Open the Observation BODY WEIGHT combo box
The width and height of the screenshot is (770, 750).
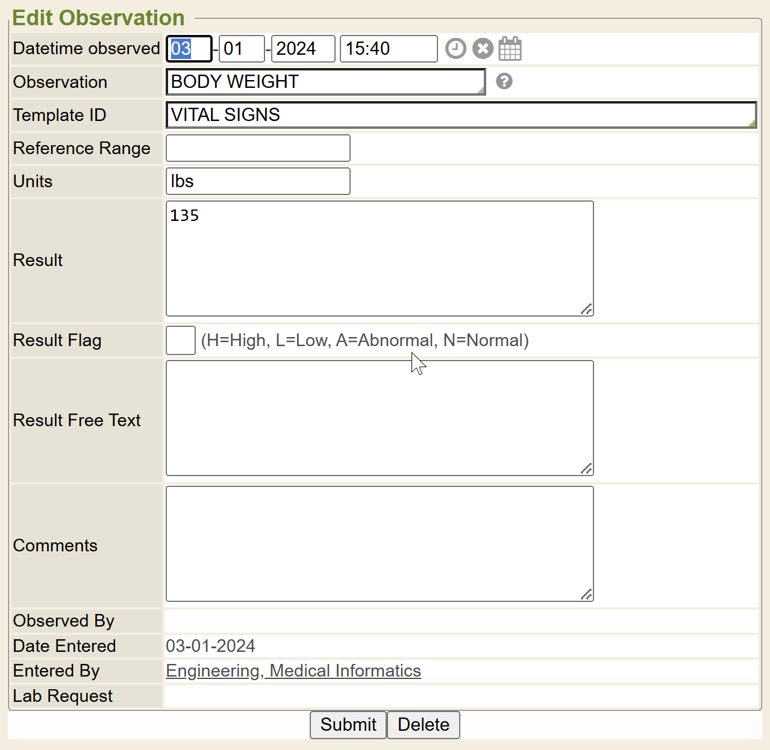pyautogui.click(x=325, y=82)
